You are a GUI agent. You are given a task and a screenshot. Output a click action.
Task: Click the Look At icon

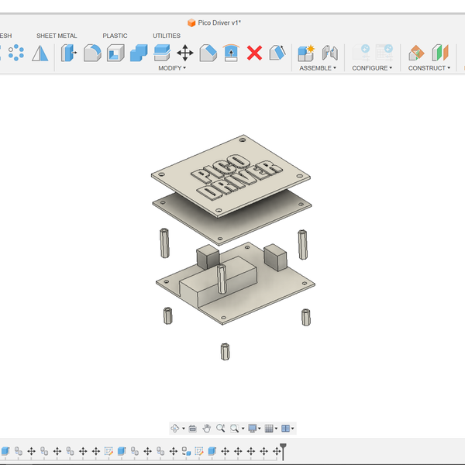pyautogui.click(x=192, y=428)
